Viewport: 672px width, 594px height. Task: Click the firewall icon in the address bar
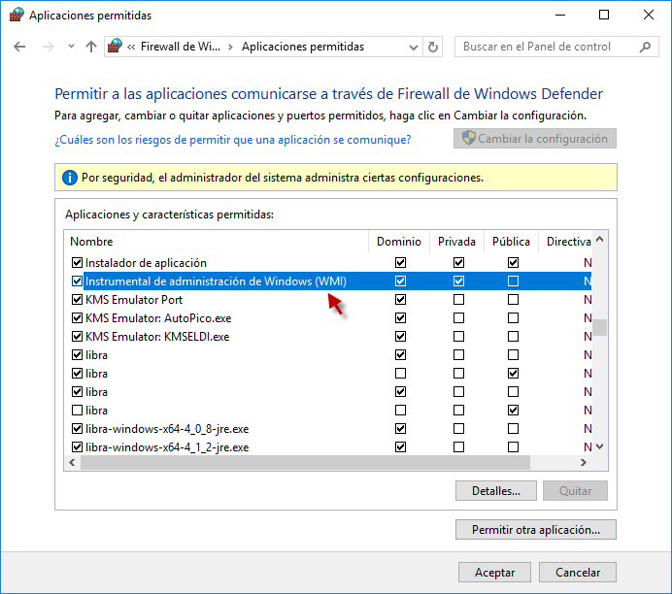point(115,46)
